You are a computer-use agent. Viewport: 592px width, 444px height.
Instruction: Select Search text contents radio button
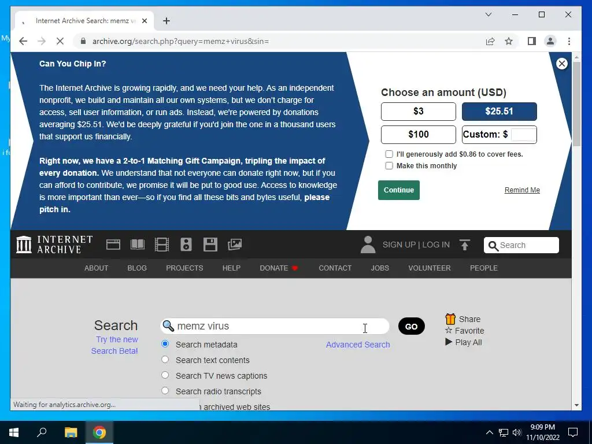tap(165, 360)
